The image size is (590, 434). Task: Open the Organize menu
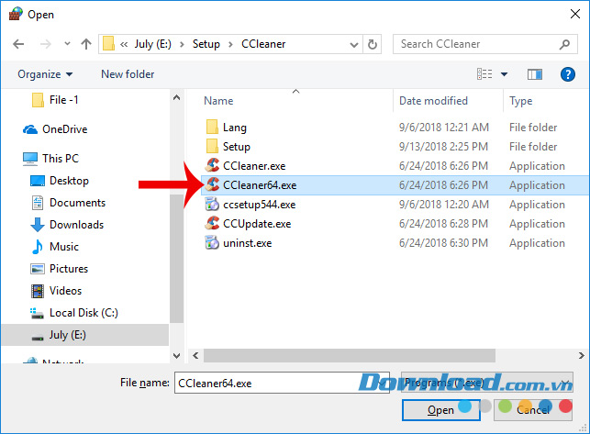click(45, 74)
